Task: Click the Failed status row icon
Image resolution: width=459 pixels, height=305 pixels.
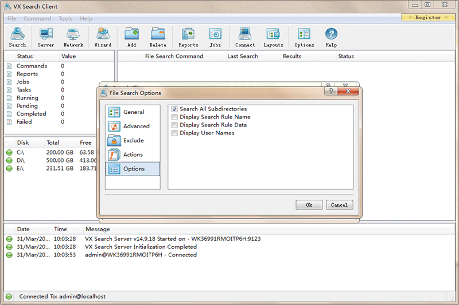Action: (x=9, y=122)
